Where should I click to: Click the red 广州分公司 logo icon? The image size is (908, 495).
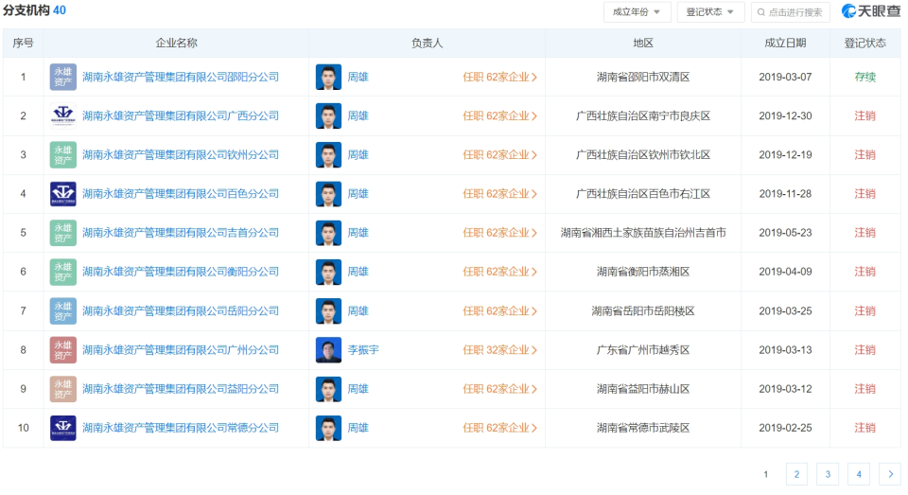(x=63, y=350)
